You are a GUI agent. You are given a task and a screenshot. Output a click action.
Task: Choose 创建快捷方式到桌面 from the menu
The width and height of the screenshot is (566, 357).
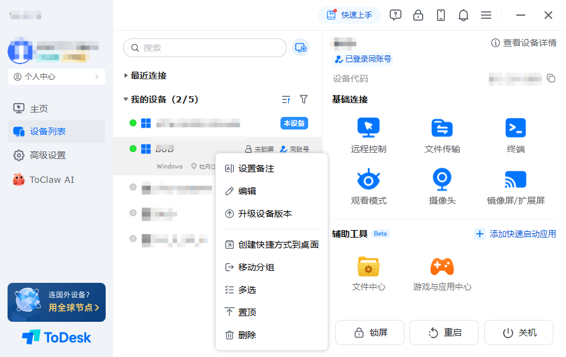tap(272, 244)
